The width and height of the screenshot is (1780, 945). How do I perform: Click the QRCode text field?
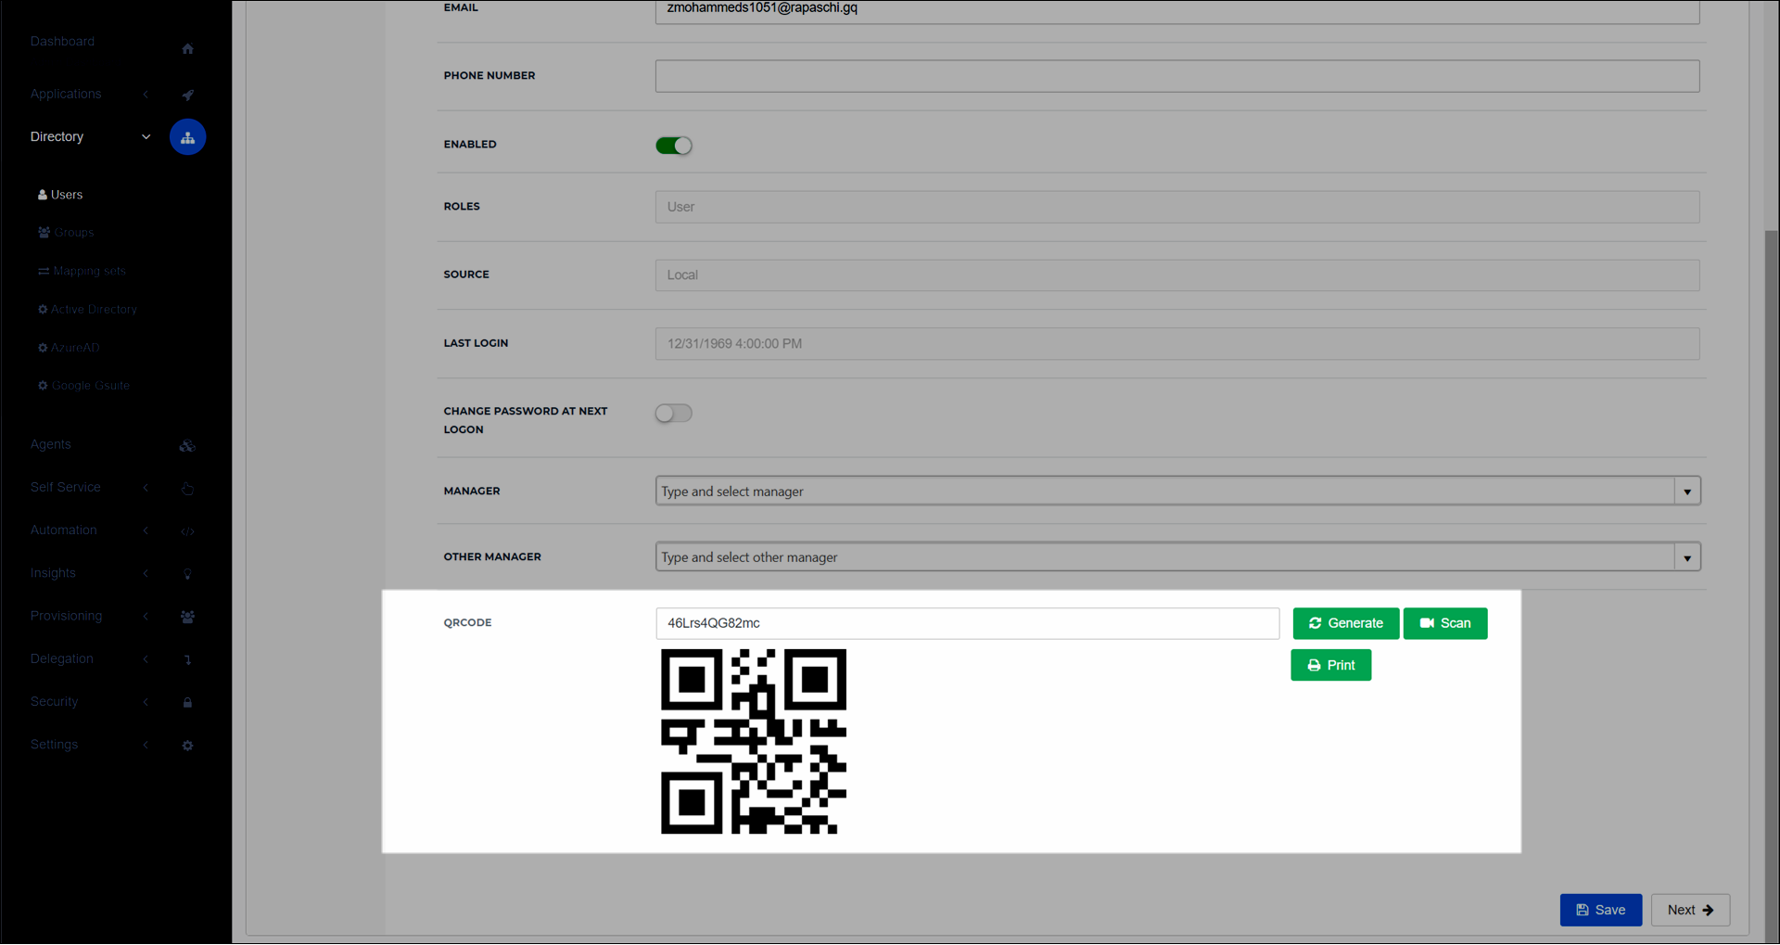click(x=967, y=623)
